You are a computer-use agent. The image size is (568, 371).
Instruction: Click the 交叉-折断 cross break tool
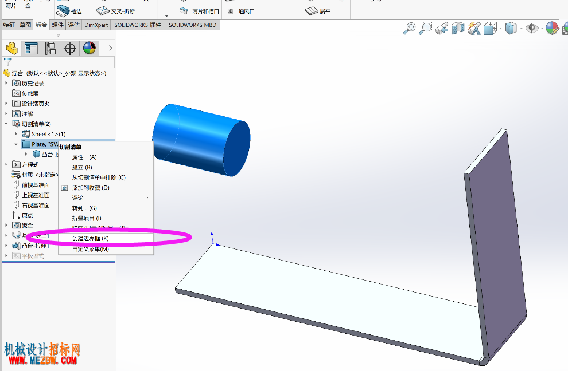point(115,11)
